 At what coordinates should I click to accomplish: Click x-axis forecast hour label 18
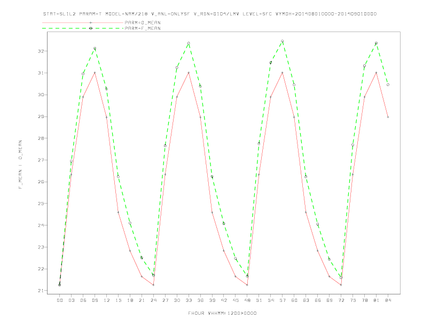tap(130, 300)
